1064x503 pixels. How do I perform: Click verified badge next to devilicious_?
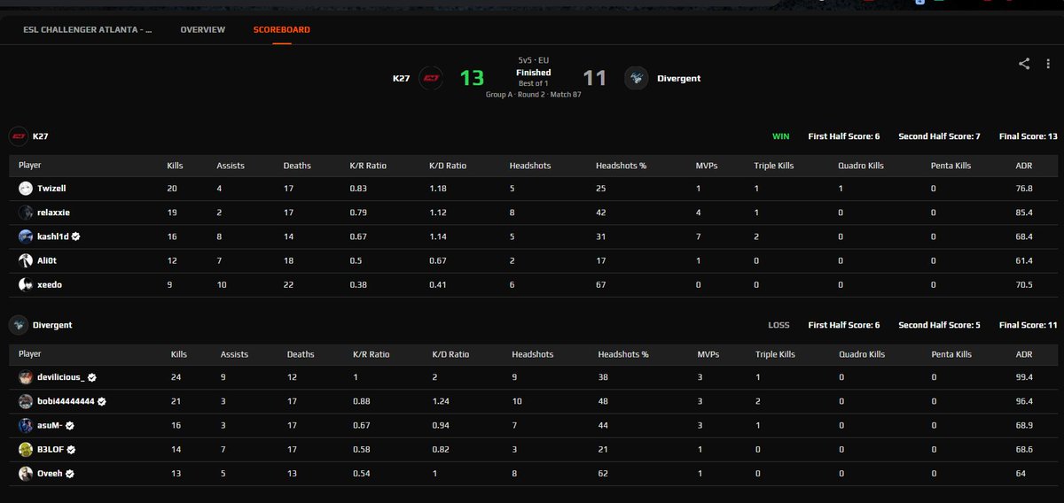[92, 377]
